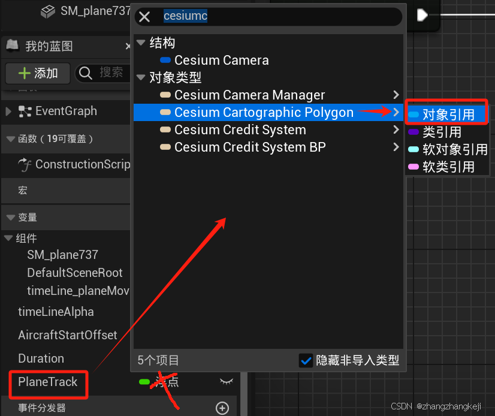
Task: Select Cesium Credit System BP type
Action: point(250,147)
